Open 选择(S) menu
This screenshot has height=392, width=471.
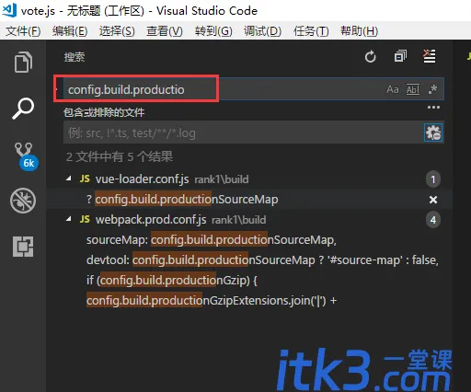pos(117,31)
